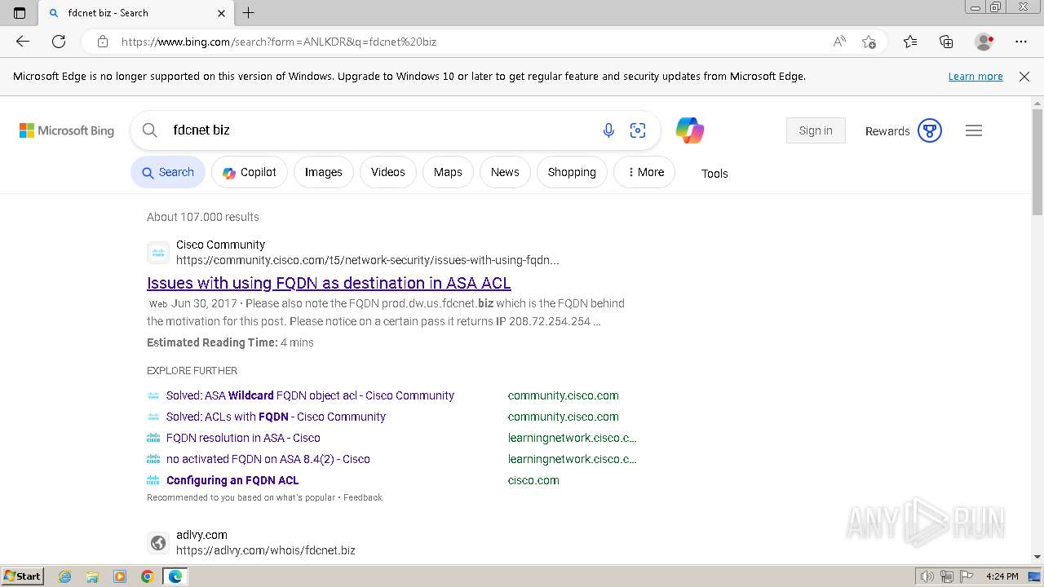Select the Search tab
This screenshot has height=587, width=1044.
[x=168, y=172]
